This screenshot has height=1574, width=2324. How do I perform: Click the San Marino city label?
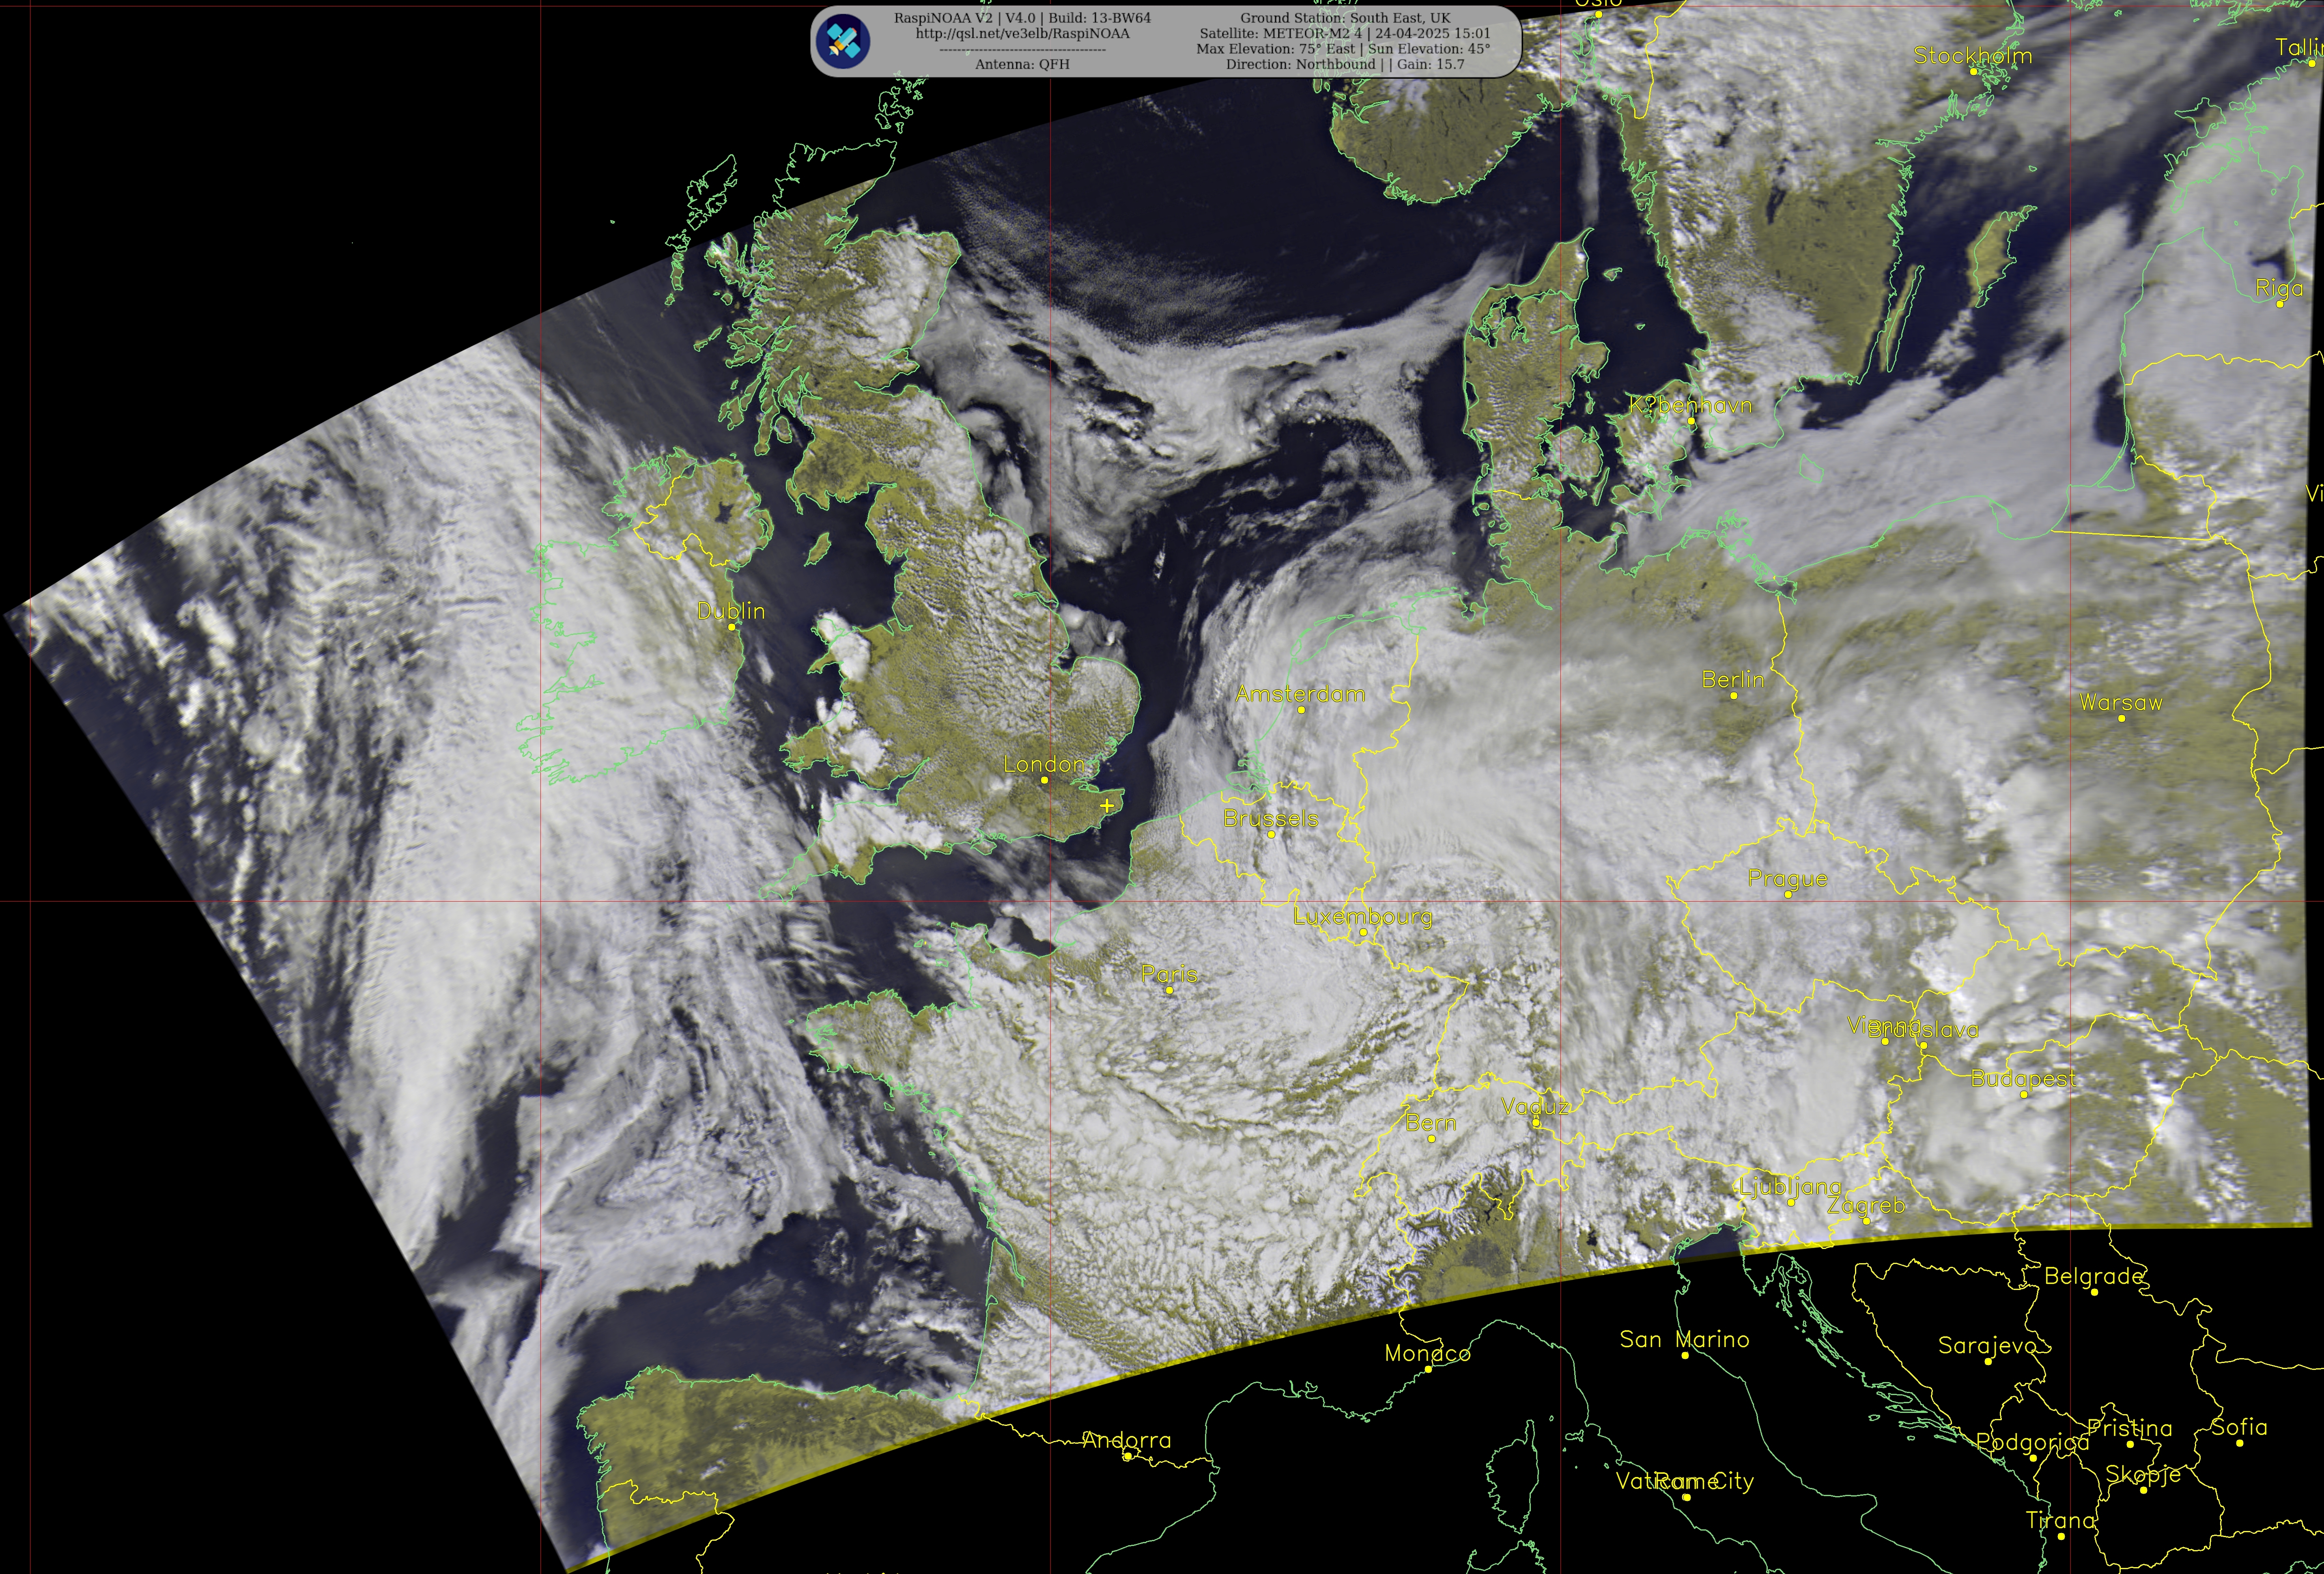click(x=1684, y=1339)
